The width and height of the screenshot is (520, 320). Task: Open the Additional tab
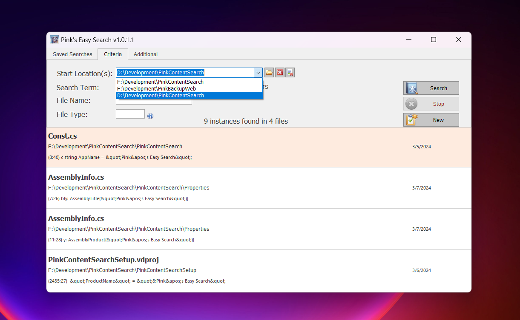click(146, 54)
